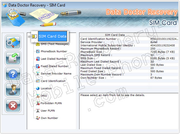
Task: Select Own Number tree item
Action: click(49, 118)
